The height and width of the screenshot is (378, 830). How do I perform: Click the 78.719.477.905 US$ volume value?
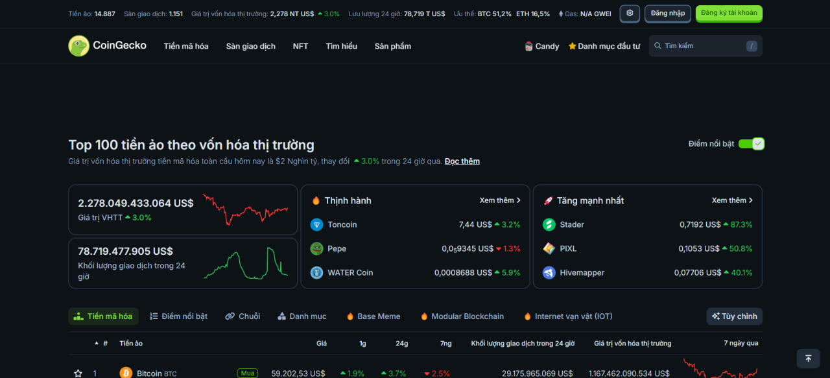coord(125,251)
